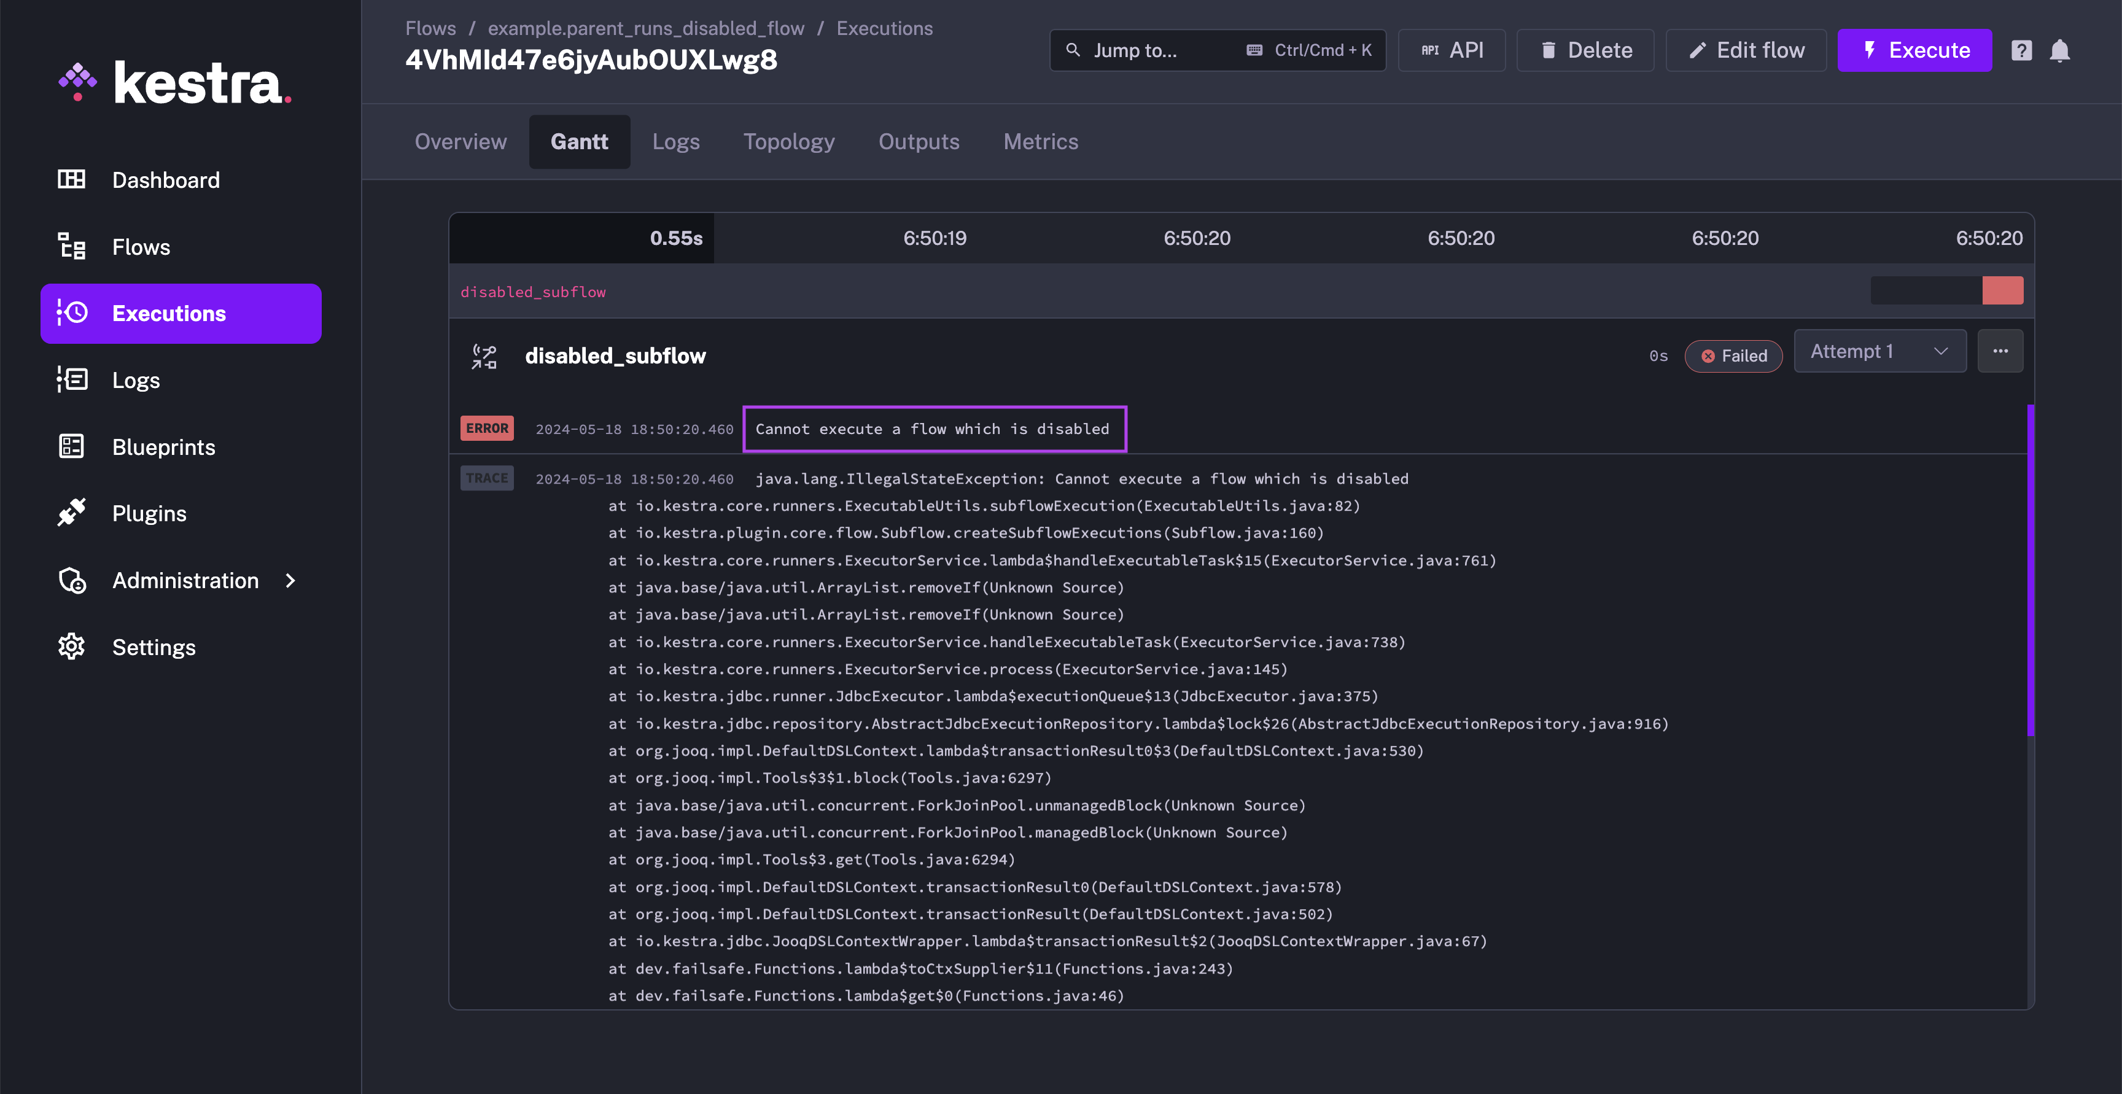
Task: Click the subflow task icon beside disabled_subflow
Action: (x=484, y=356)
